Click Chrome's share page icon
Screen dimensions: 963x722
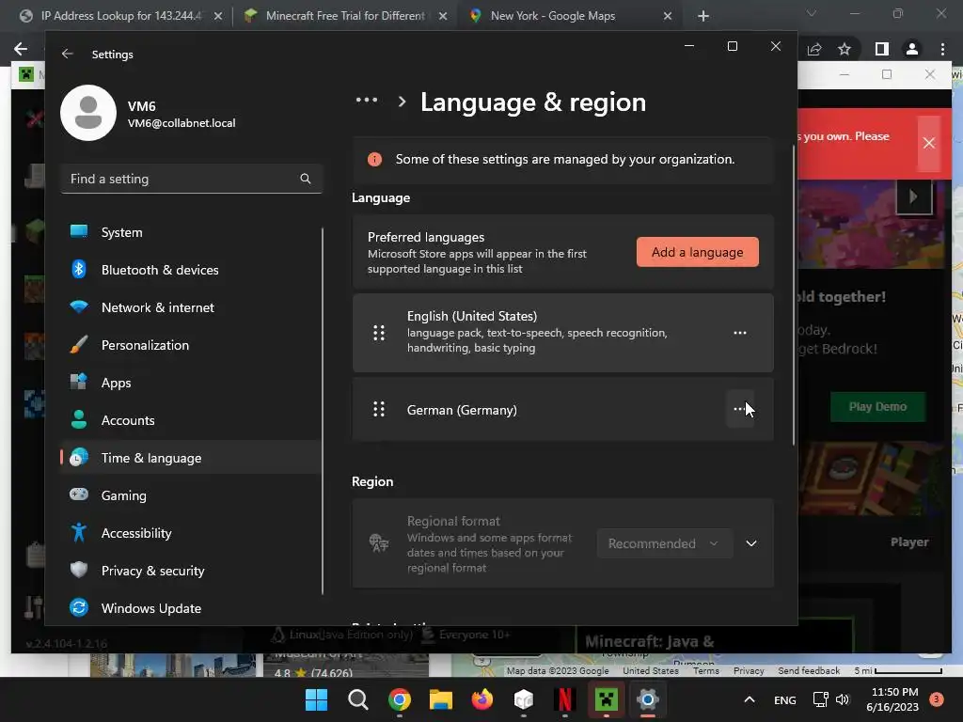click(814, 49)
